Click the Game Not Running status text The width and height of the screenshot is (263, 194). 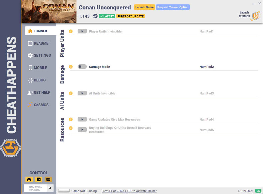pyautogui.click(x=84, y=191)
